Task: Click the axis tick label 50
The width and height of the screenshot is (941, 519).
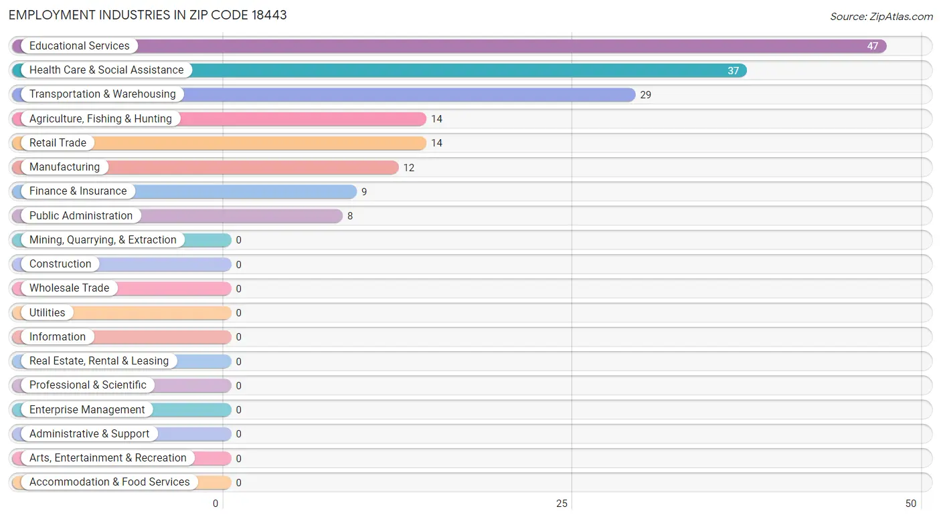Action: pyautogui.click(x=911, y=504)
